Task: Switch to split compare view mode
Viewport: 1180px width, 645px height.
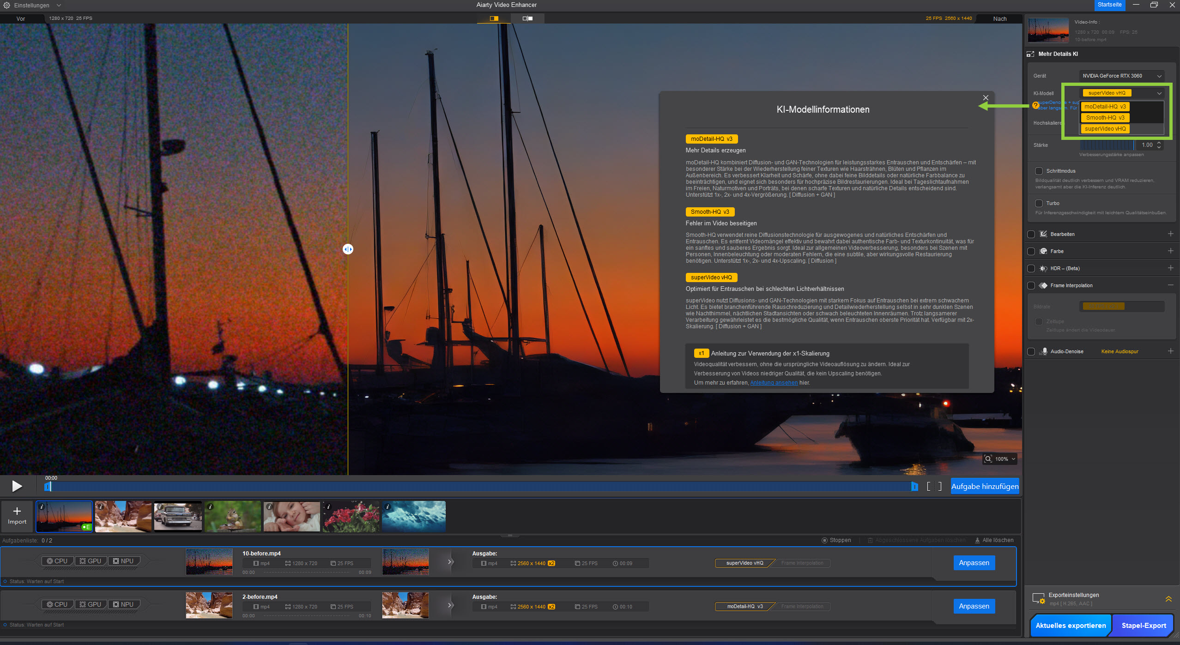Action: click(494, 18)
